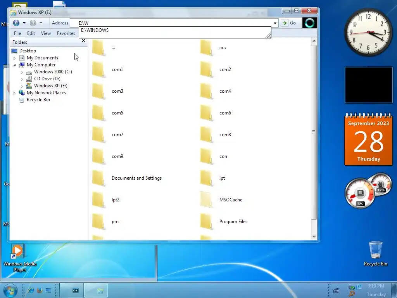Open the Favorites menu
397x298 pixels.
66,33
